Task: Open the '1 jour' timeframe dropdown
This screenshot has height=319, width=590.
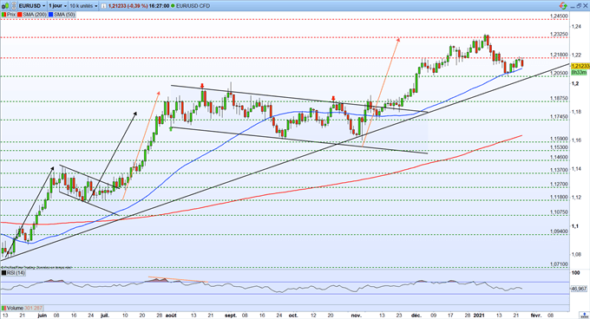Action: pos(57,6)
